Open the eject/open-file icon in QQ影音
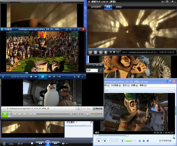Image resolution: width=177 pixels, height=146 pixels. point(75,77)
